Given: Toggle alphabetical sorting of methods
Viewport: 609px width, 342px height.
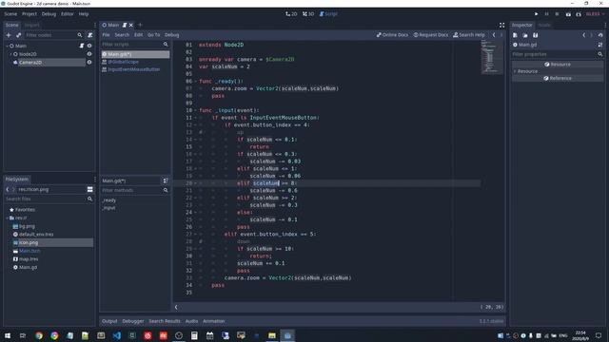Looking at the screenshot, I should [166, 180].
